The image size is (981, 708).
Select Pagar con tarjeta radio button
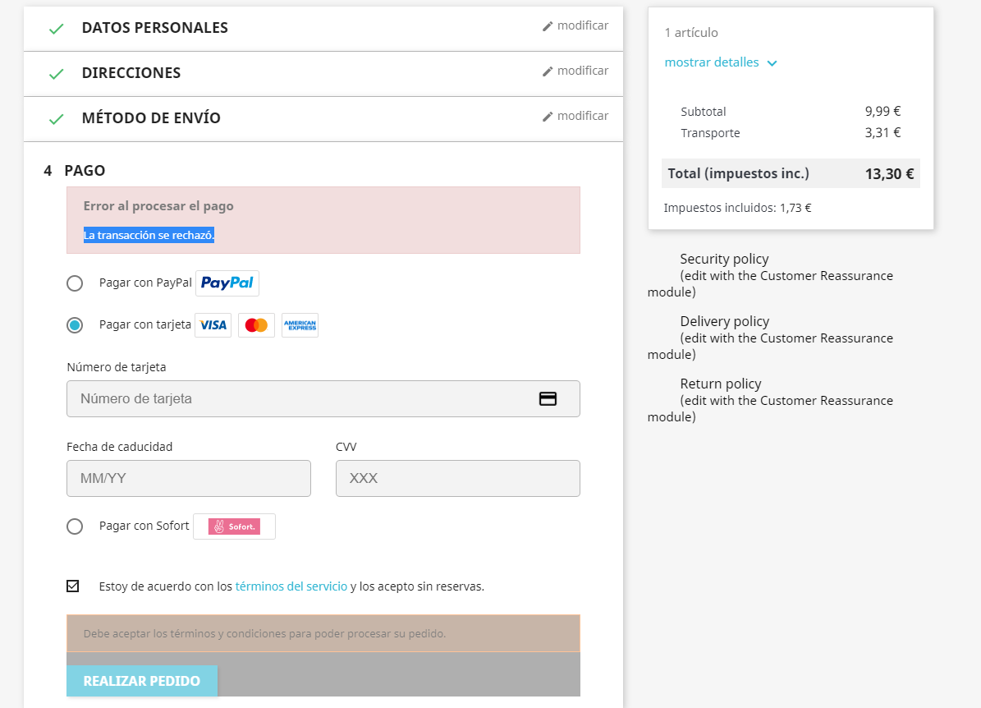75,325
